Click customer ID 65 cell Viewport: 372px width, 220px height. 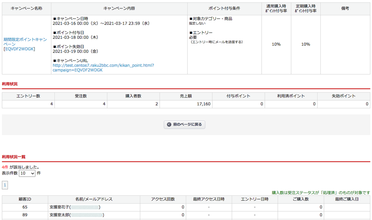coord(25,207)
